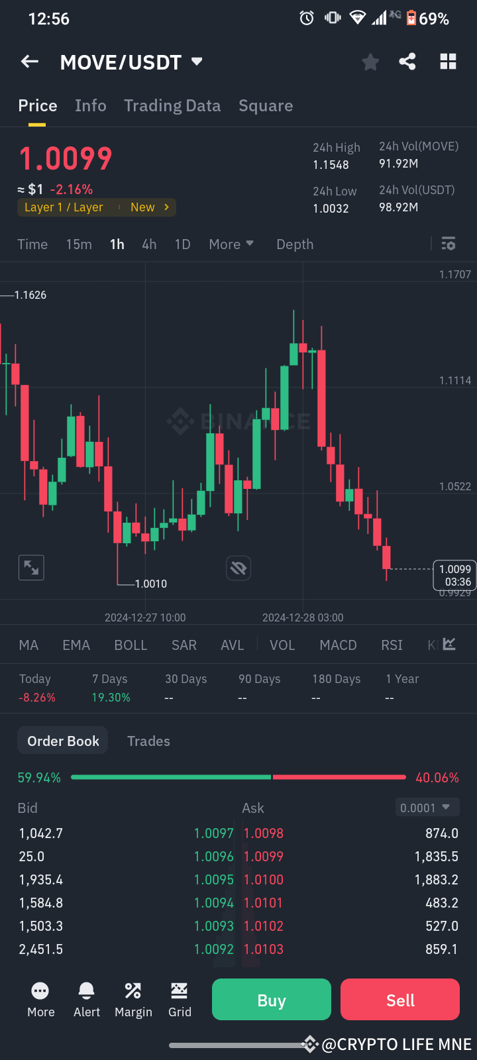Toggle order visibility with the crossed-eye icon
Image resolution: width=477 pixels, height=1060 pixels.
238,568
